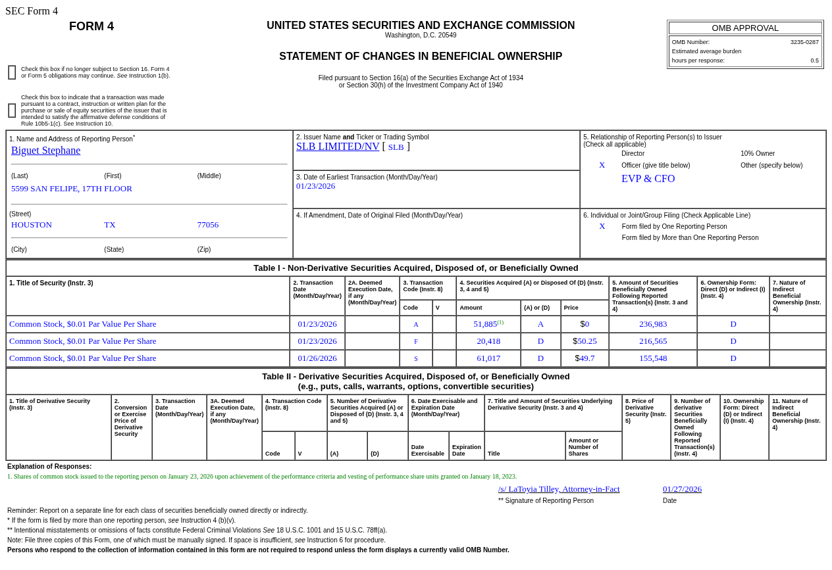Image resolution: width=832 pixels, height=570 pixels.
Task: Click the $50.25 price cell
Action: (585, 341)
